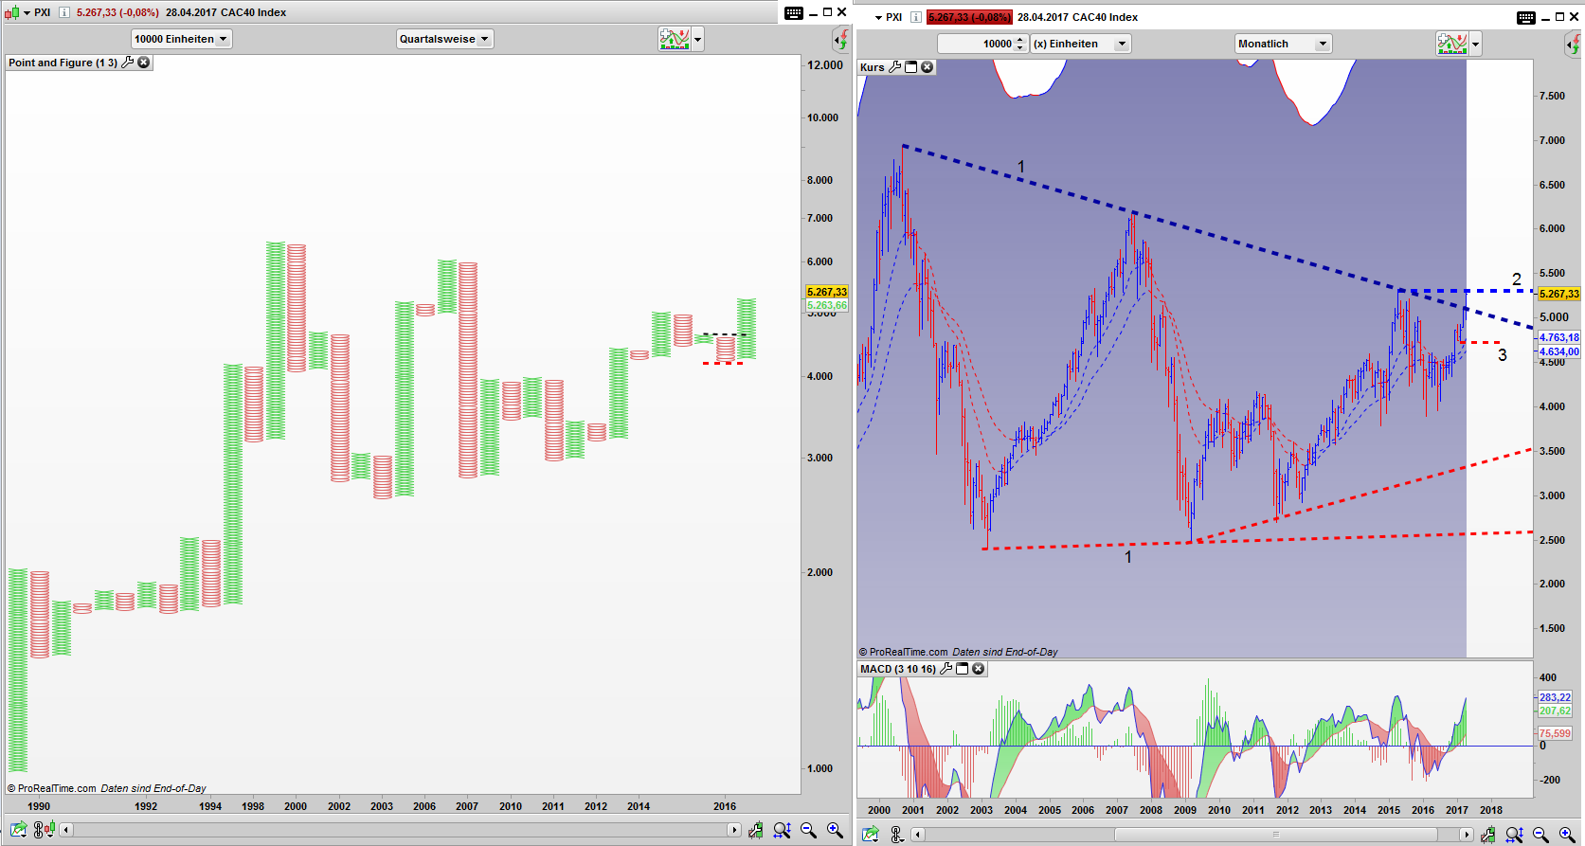Click detach chart icon at left bottom toolbar
Image resolution: width=1585 pixels, height=846 pixels.
(18, 830)
